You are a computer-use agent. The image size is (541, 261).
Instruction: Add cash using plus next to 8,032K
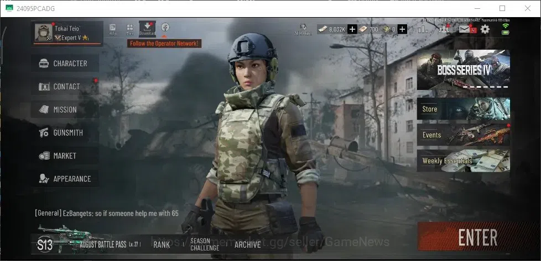pyautogui.click(x=352, y=29)
